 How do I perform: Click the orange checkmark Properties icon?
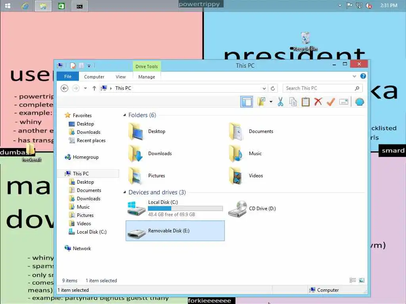331,102
